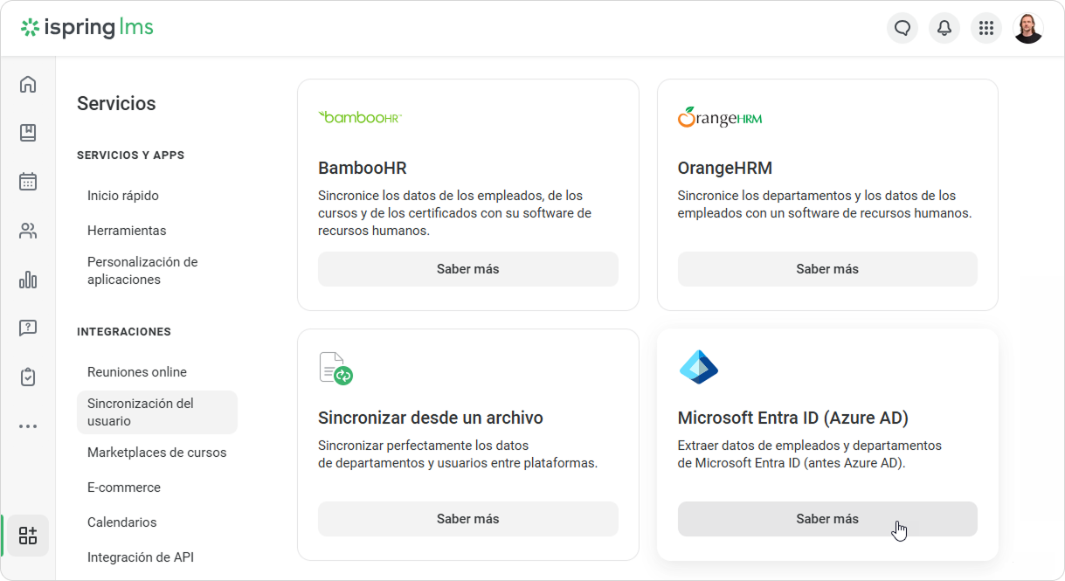Image resolution: width=1065 pixels, height=581 pixels.
Task: Open the chat bubble icon in the header
Action: click(902, 28)
